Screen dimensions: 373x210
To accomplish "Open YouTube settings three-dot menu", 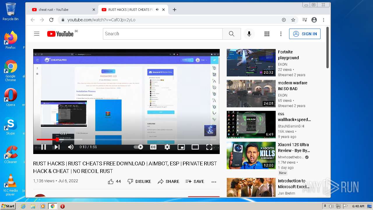I will coord(281,34).
